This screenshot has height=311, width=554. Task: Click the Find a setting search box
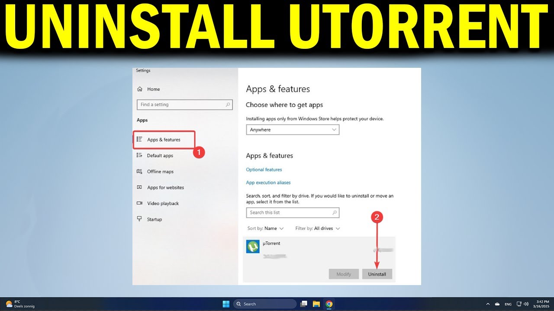pyautogui.click(x=184, y=105)
